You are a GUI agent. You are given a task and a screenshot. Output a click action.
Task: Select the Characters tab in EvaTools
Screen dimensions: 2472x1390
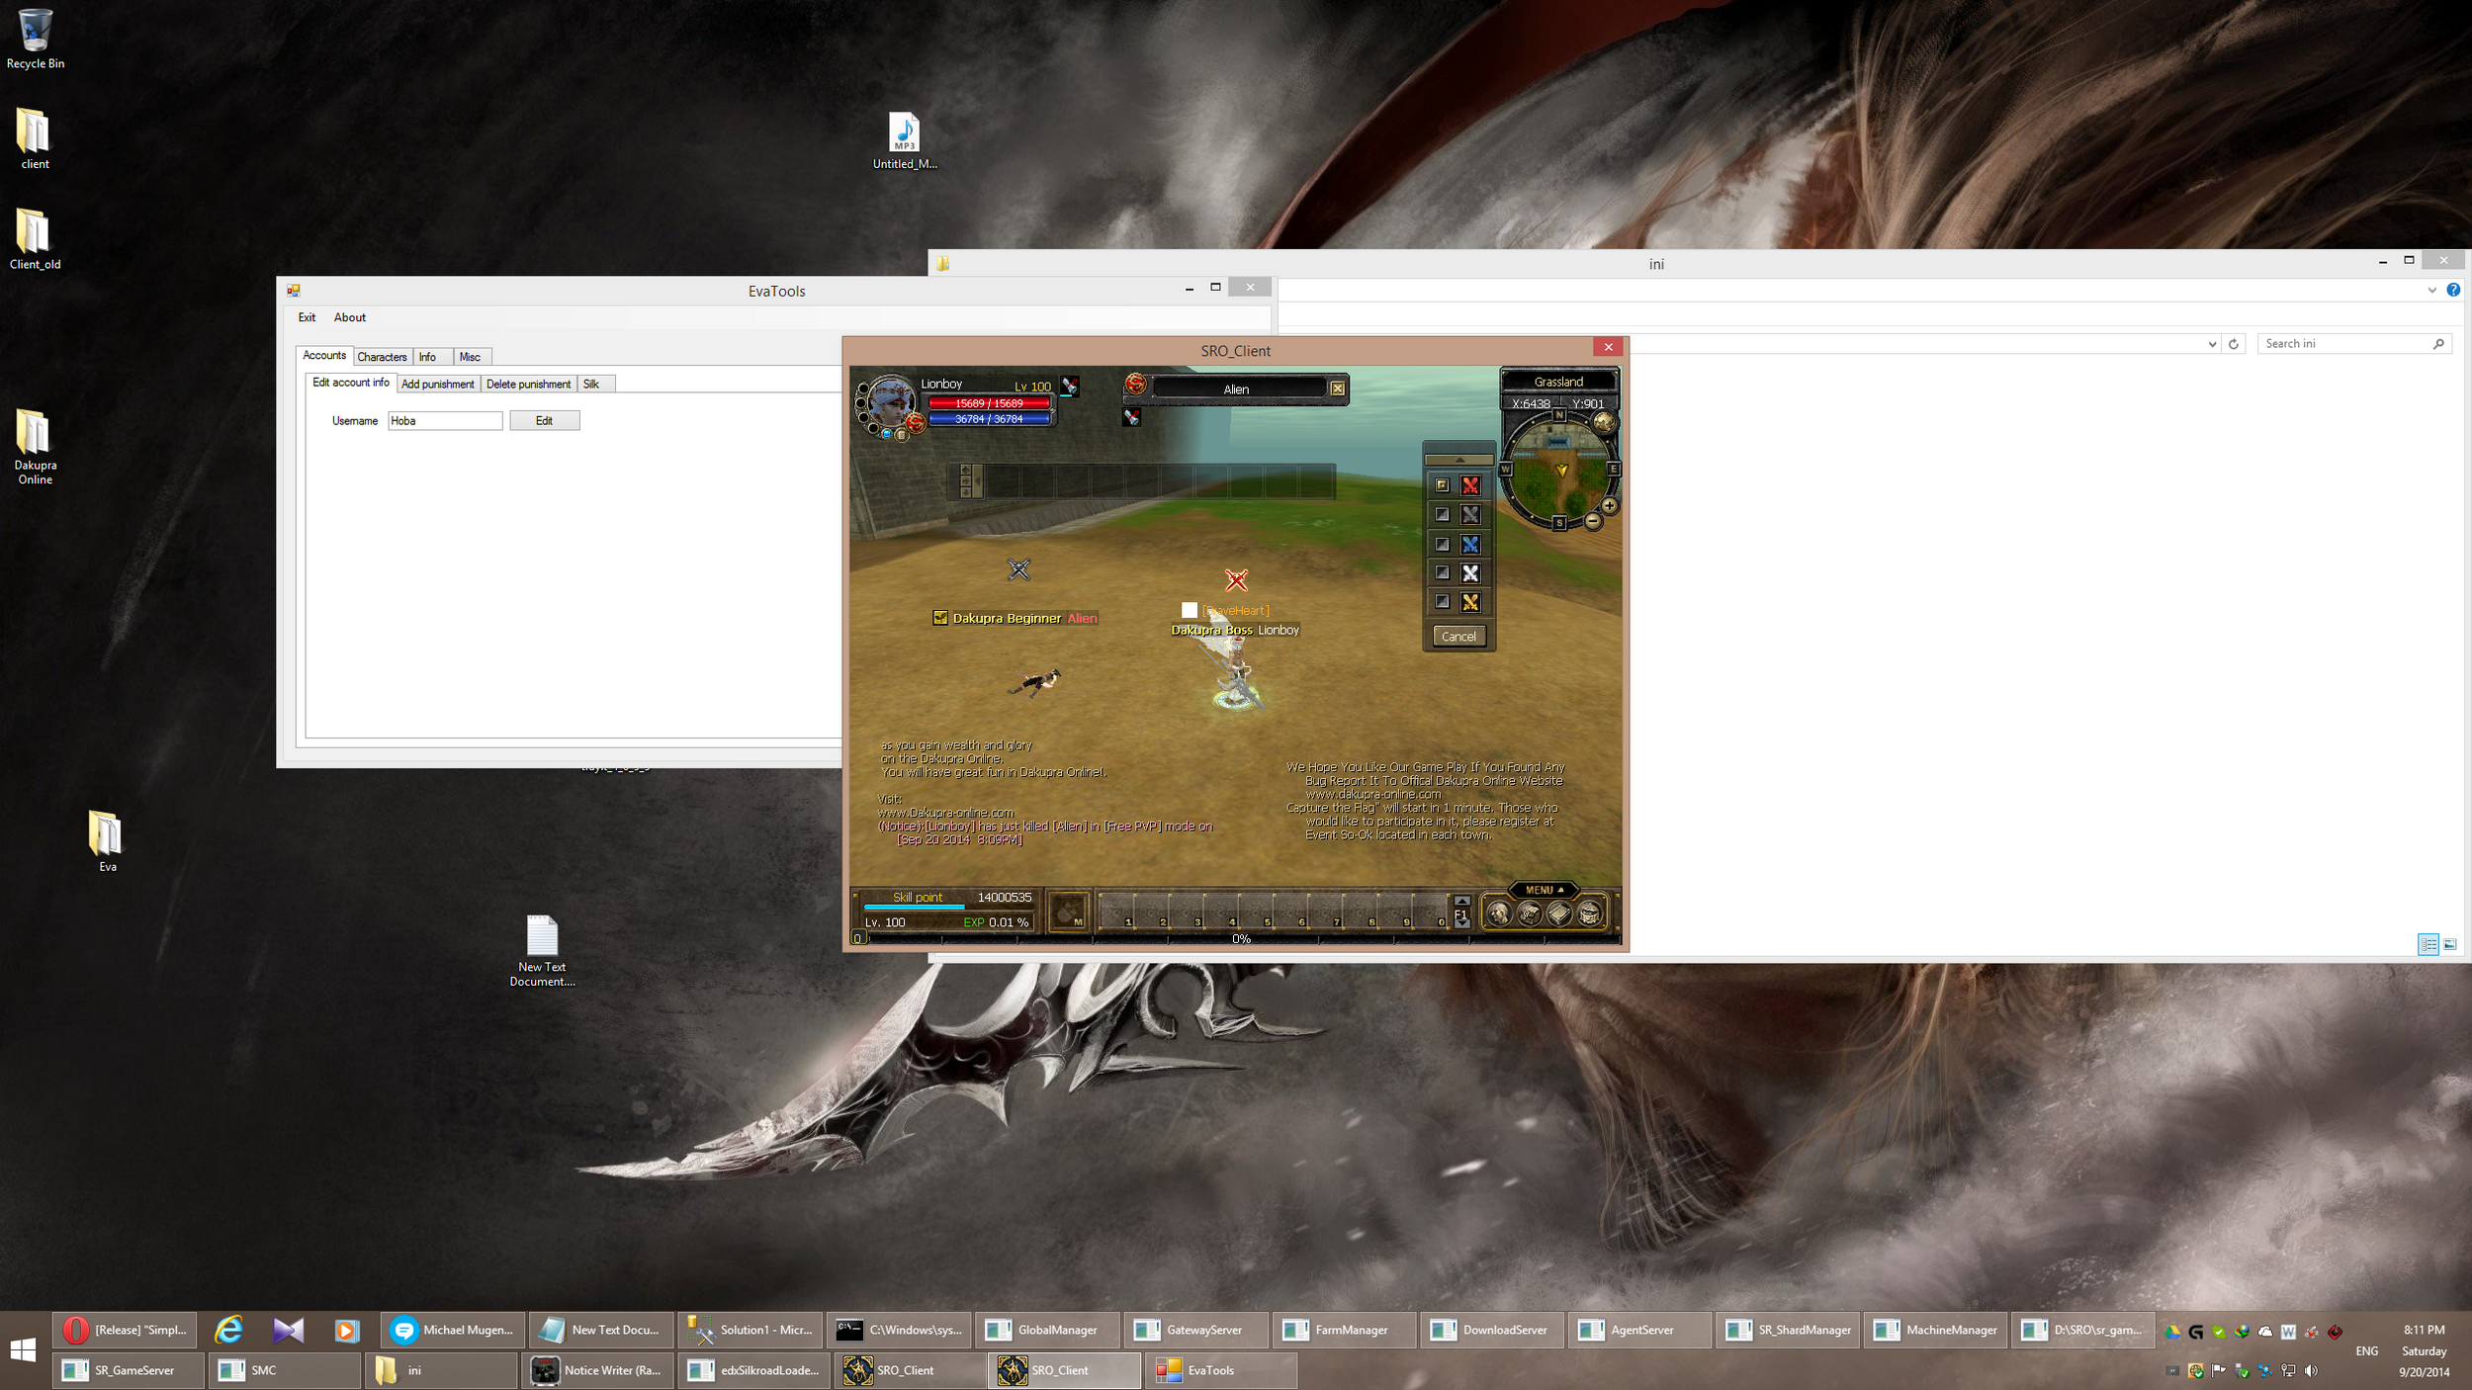[x=381, y=357]
